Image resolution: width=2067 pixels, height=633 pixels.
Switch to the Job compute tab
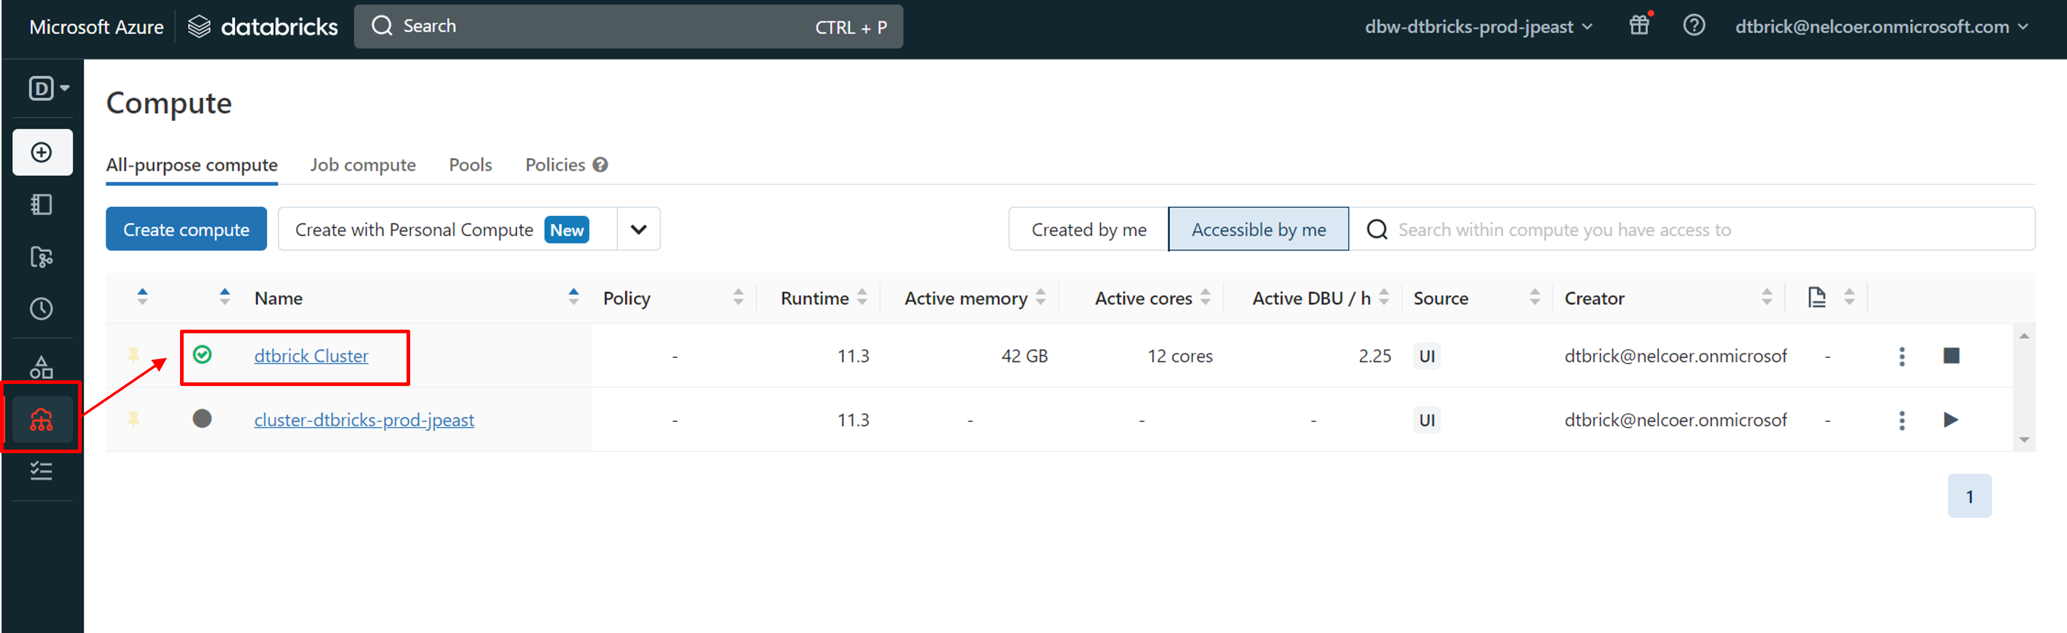pyautogui.click(x=363, y=165)
